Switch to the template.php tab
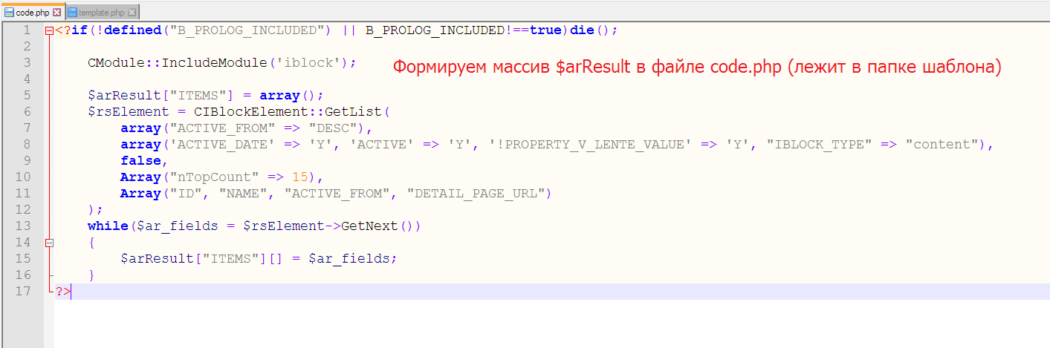Screen dimensions: 1050x348 coord(102,13)
